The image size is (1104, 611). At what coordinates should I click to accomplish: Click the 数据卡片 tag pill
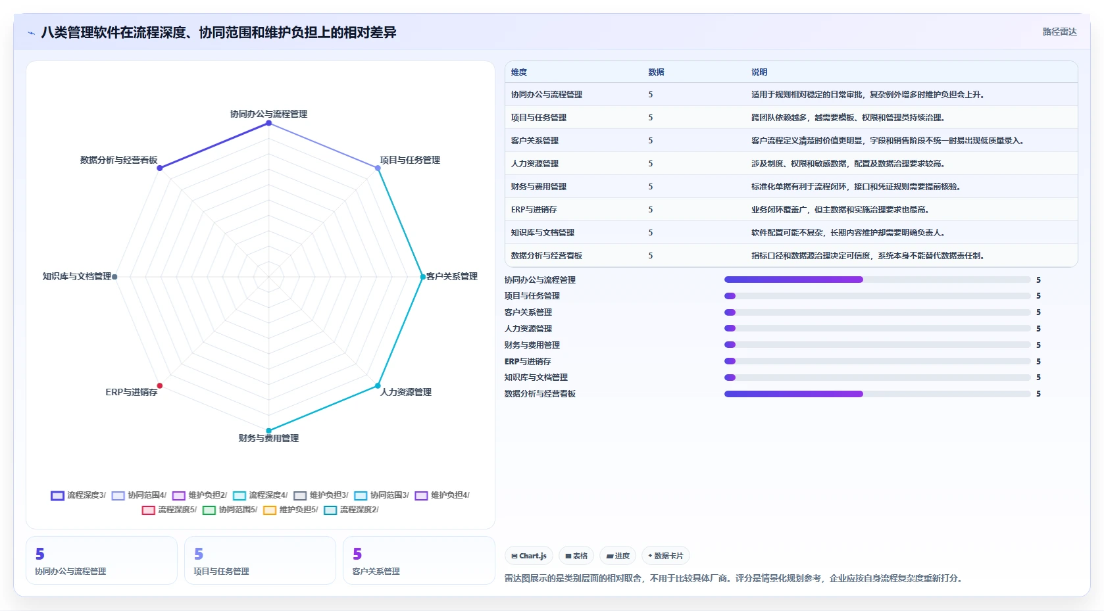pyautogui.click(x=666, y=556)
